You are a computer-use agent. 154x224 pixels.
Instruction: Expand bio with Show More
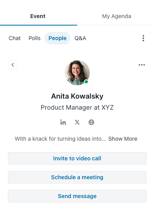pyautogui.click(x=123, y=139)
